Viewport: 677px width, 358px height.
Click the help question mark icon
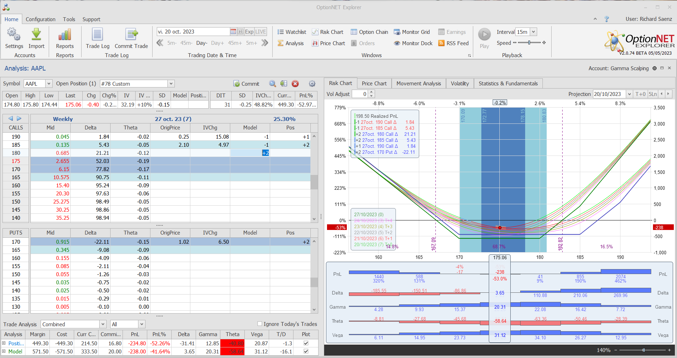point(607,19)
